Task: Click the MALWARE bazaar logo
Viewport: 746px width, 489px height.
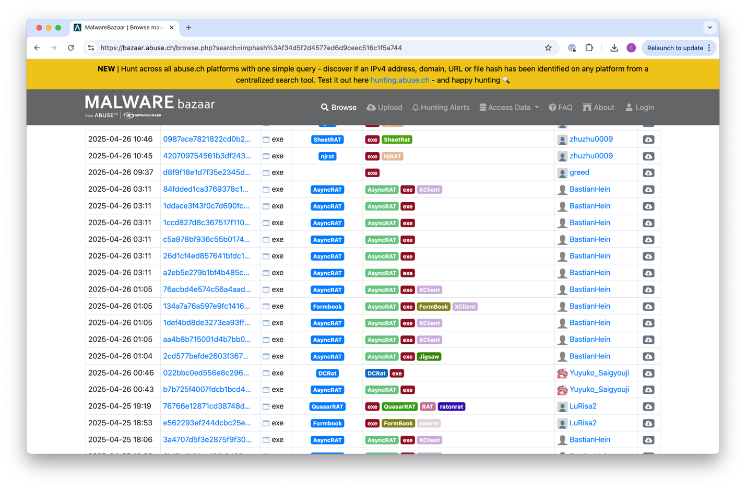Action: pos(150,106)
